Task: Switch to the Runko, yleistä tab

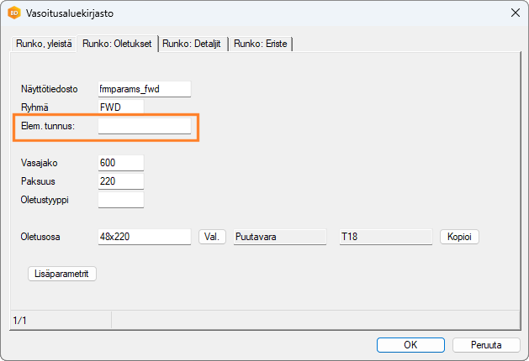Action: click(x=42, y=44)
